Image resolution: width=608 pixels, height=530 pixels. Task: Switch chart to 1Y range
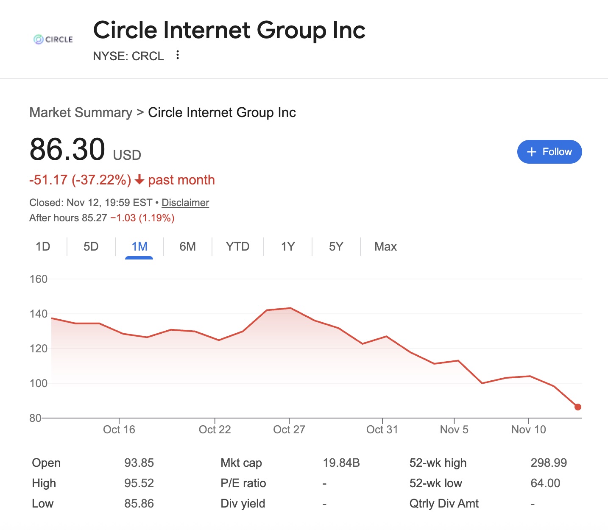pos(288,247)
